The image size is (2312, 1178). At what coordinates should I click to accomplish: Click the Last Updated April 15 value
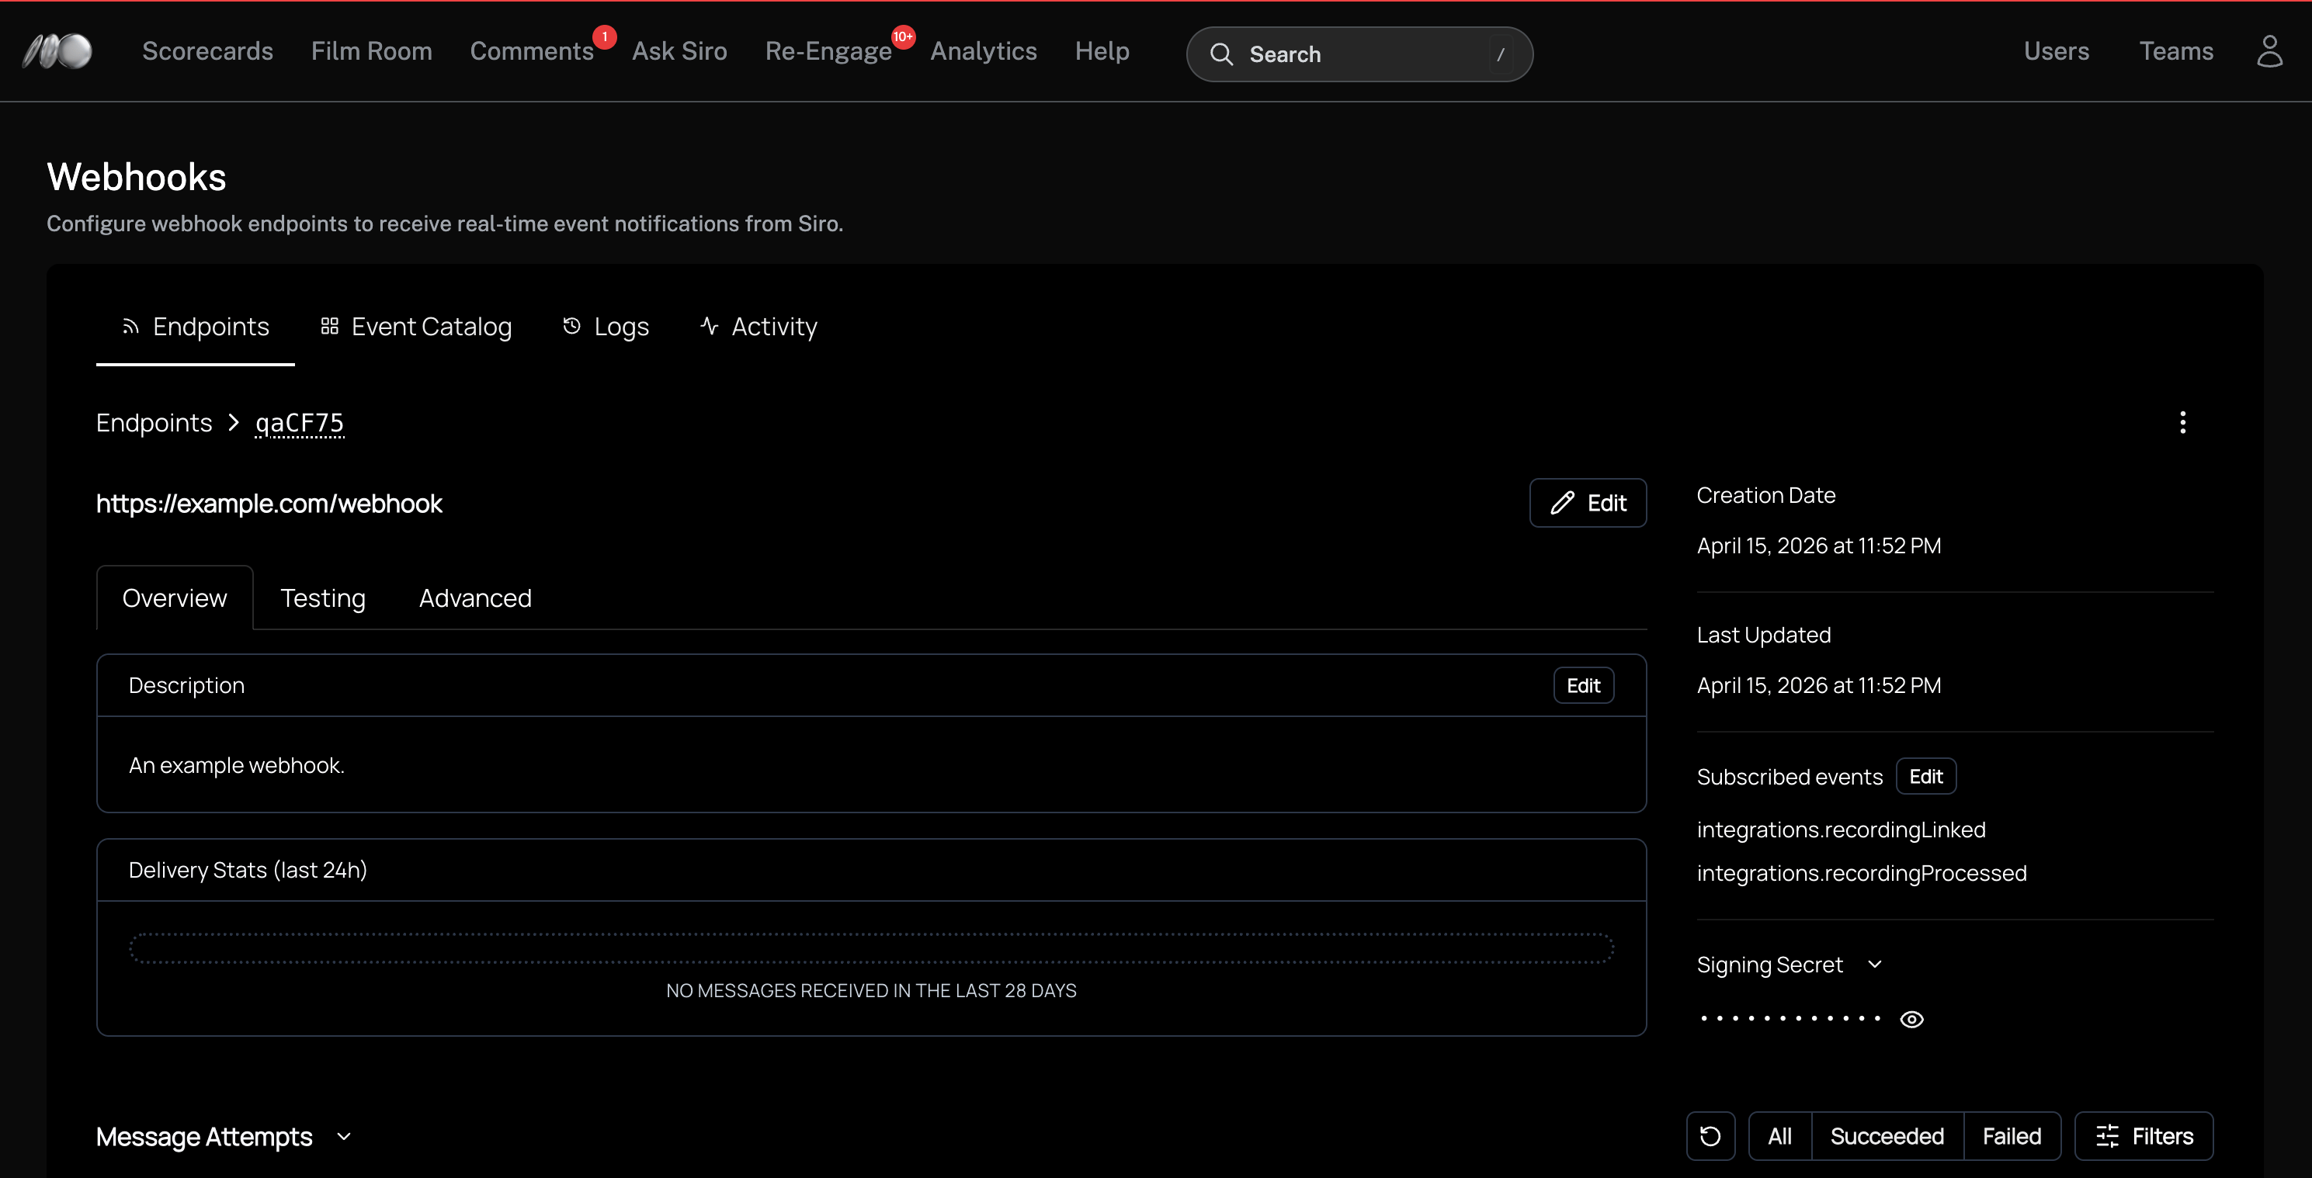pyautogui.click(x=1819, y=685)
